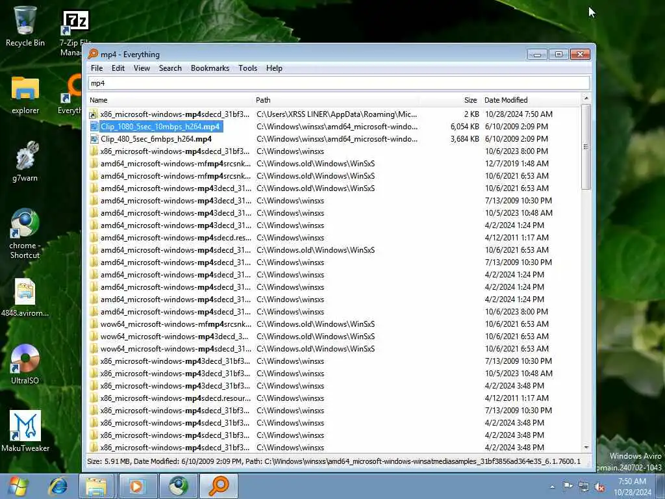Open the 7-Zip File Manager shortcut
Image resolution: width=665 pixels, height=499 pixels.
click(75, 33)
